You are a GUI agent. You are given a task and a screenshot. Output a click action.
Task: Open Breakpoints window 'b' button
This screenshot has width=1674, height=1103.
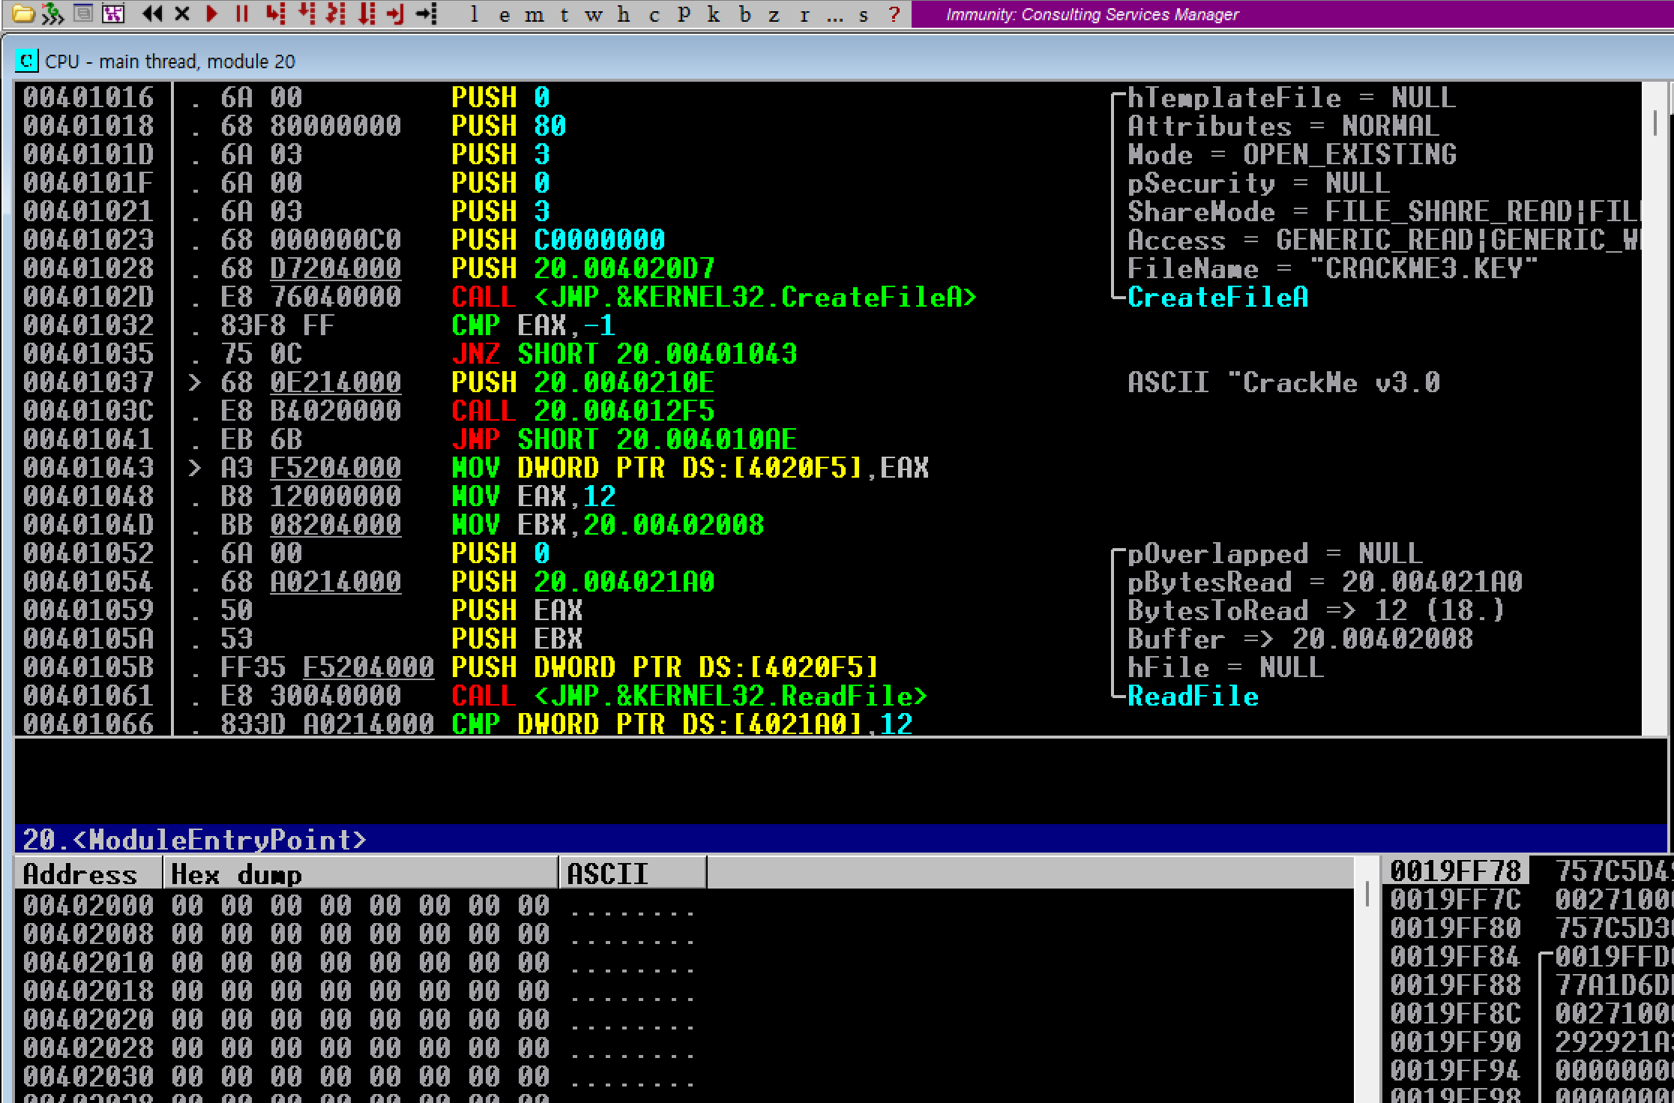point(744,14)
